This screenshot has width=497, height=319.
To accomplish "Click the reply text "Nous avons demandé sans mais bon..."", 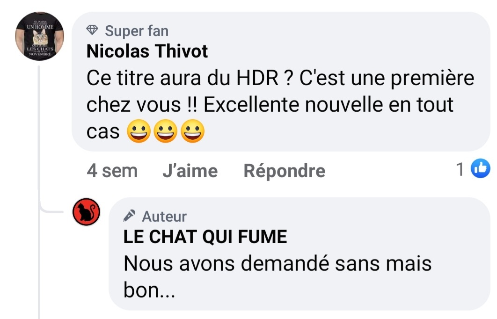I will (x=277, y=264).
